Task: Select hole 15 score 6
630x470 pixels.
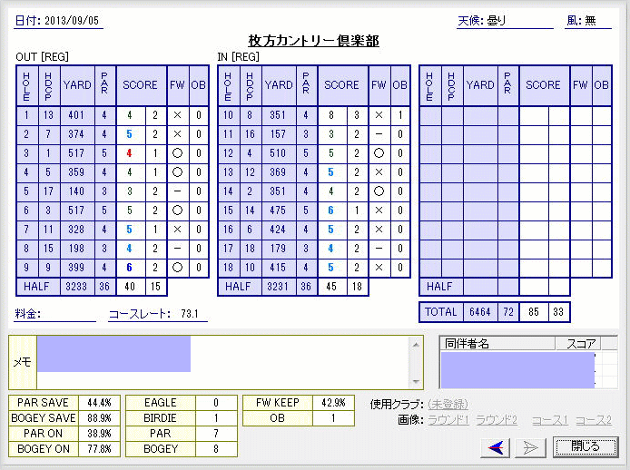Action: [331, 211]
